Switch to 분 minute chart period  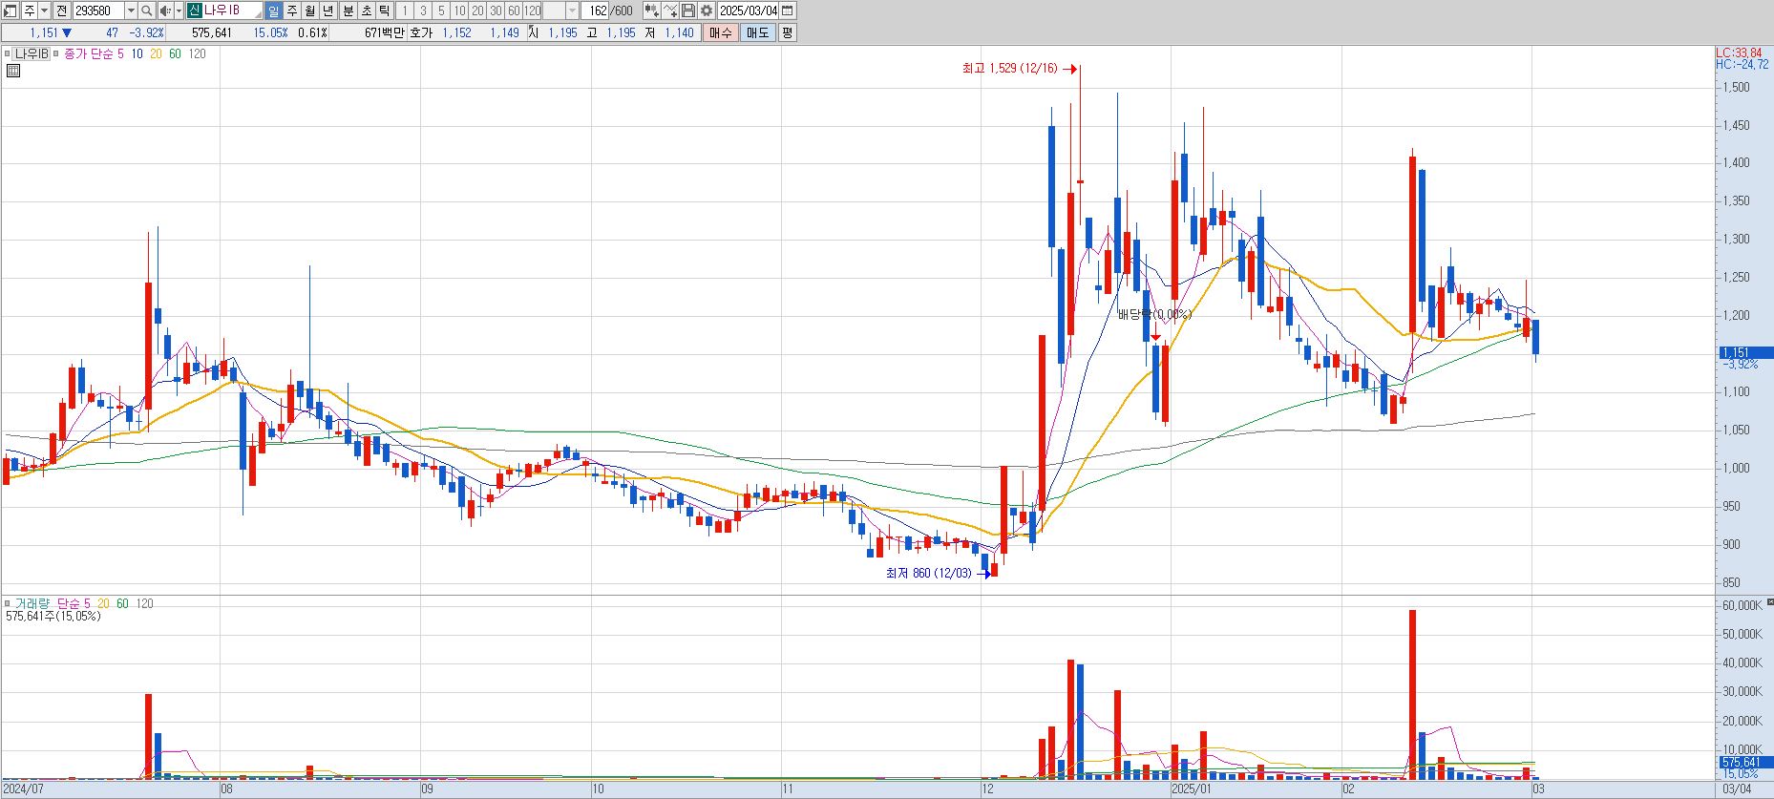coord(348,11)
